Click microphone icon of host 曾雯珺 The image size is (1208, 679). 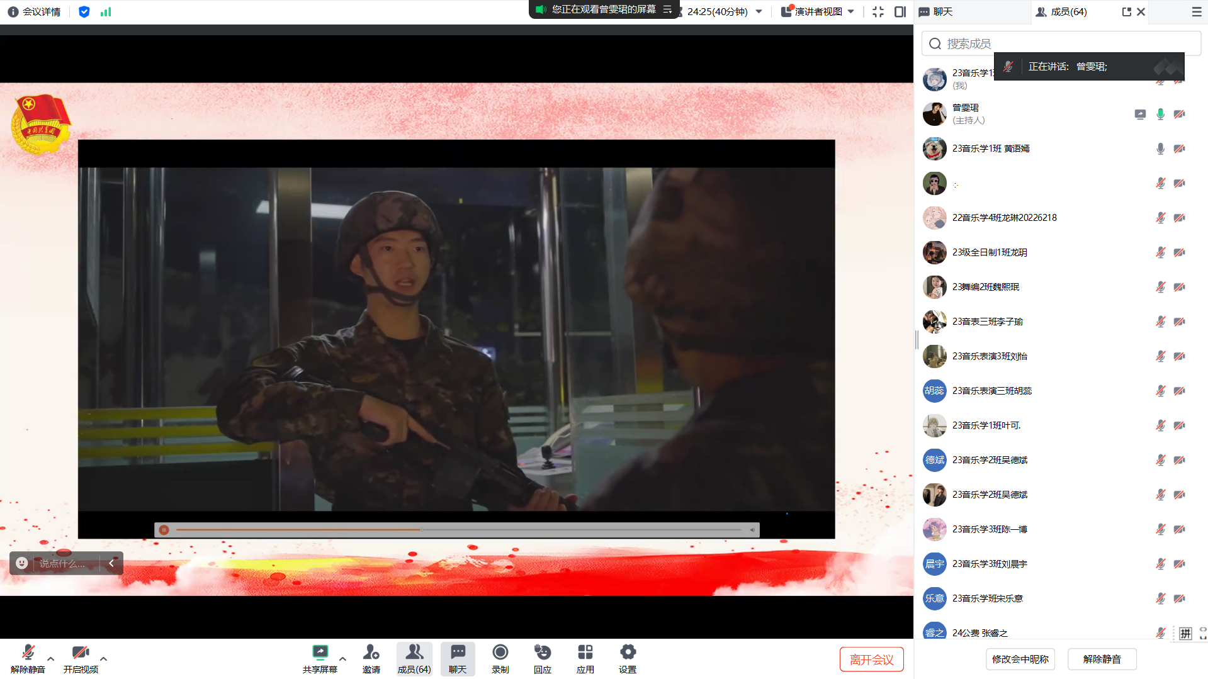click(1160, 114)
